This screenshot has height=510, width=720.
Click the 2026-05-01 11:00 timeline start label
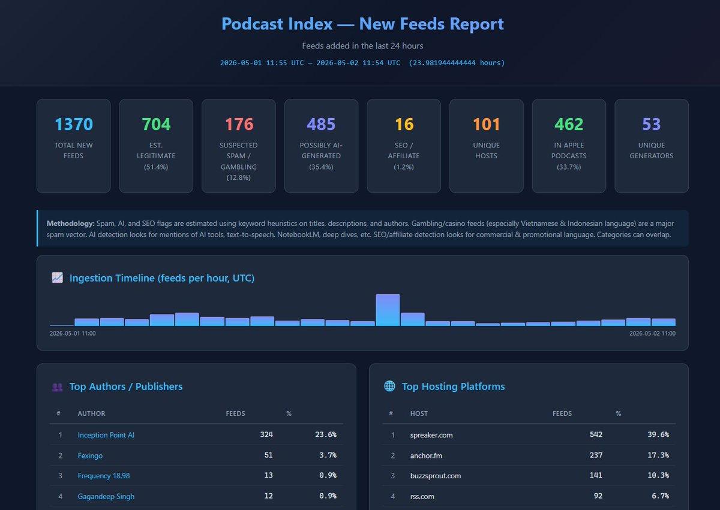point(73,333)
